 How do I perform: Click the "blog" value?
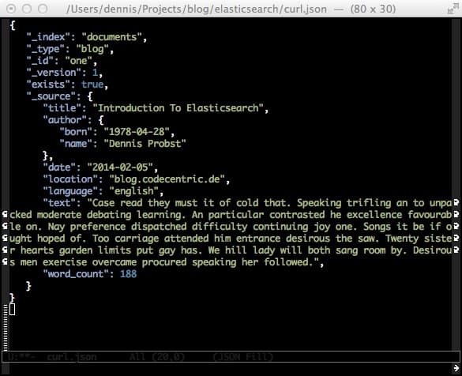coord(92,49)
